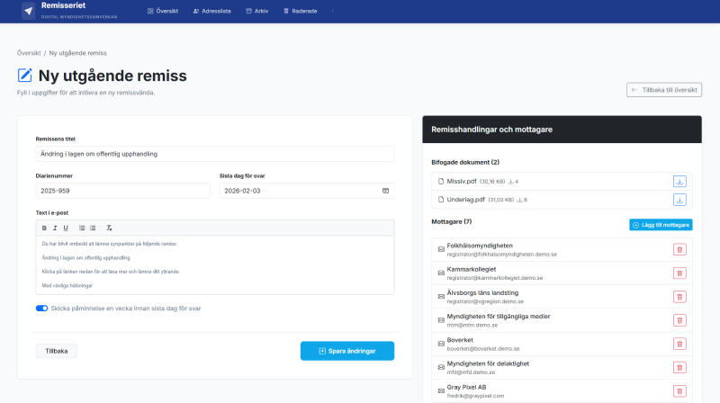Disable the reminder one week before deadline
Viewport: 720px width, 403px height.
pyautogui.click(x=41, y=309)
